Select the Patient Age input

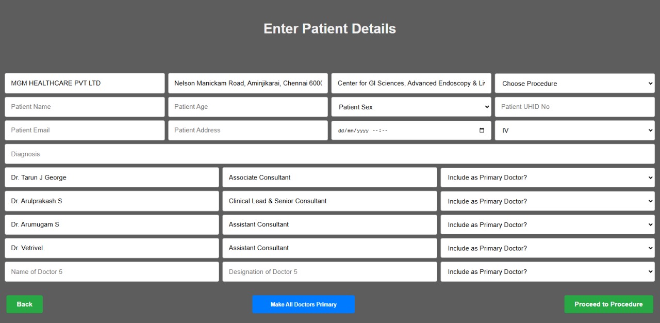248,107
